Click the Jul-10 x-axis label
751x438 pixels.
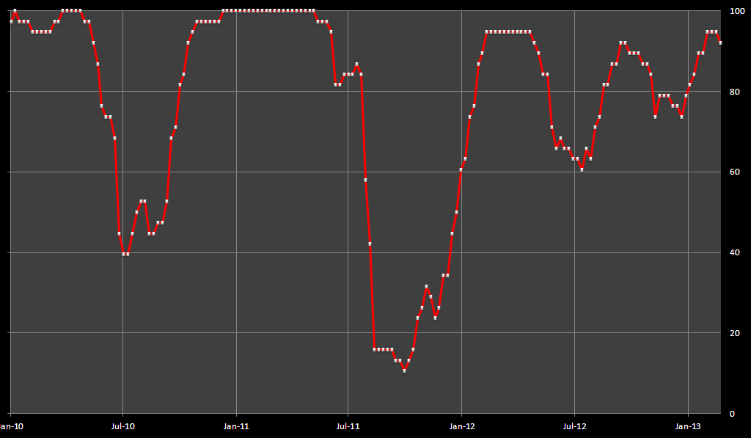click(123, 426)
